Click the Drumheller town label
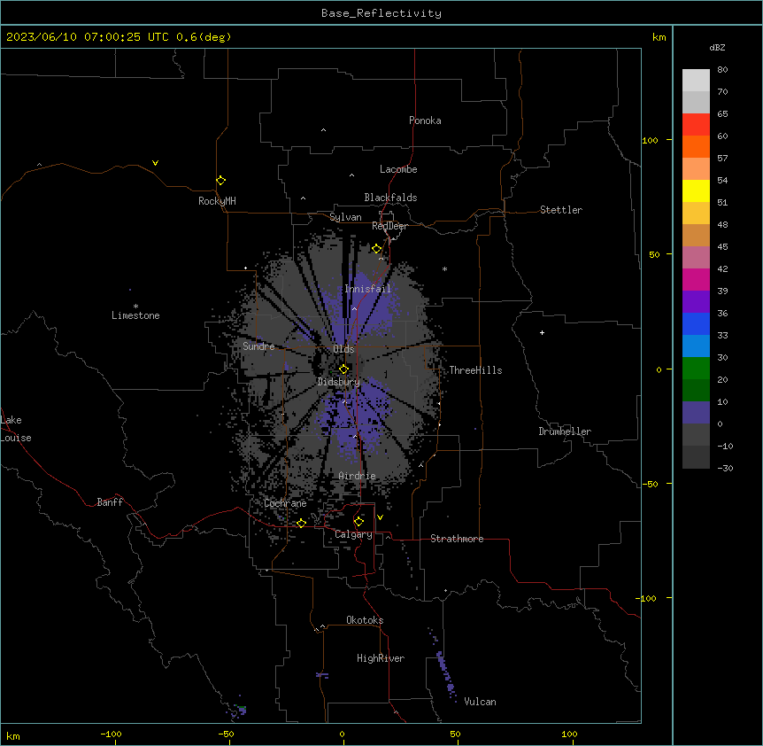 (x=565, y=431)
